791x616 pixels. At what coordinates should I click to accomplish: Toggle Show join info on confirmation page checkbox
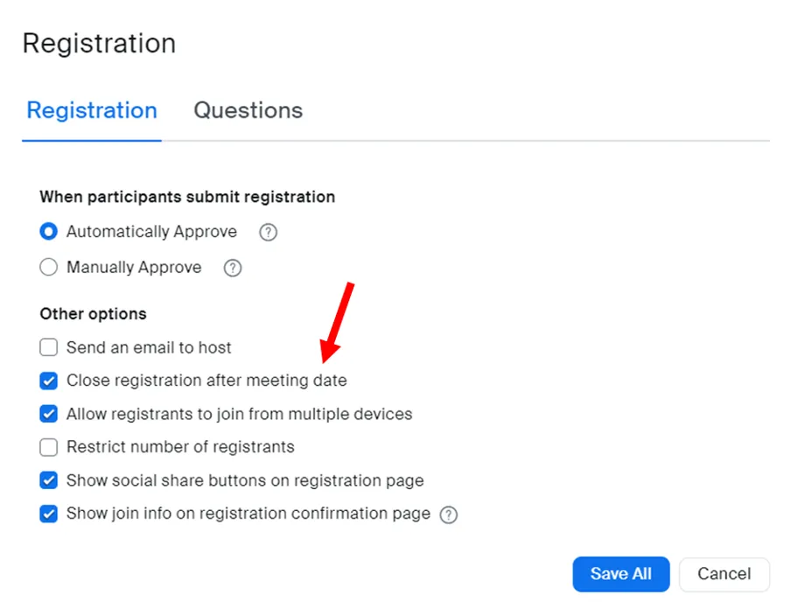[x=49, y=514]
